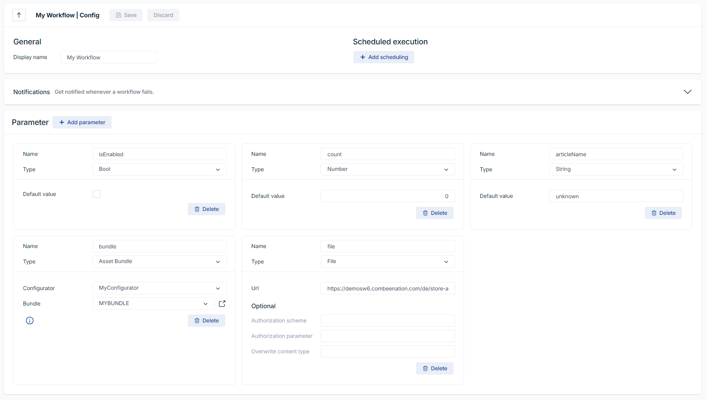Open the File type dropdown
The height and width of the screenshot is (400, 707).
click(x=387, y=261)
